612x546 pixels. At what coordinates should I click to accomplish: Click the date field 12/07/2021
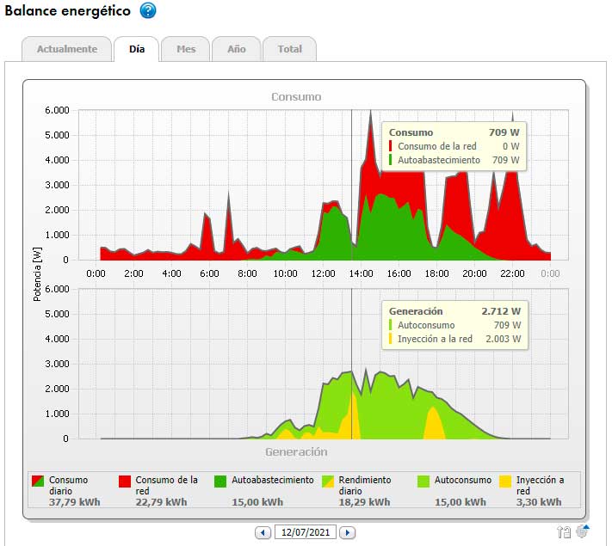[306, 532]
